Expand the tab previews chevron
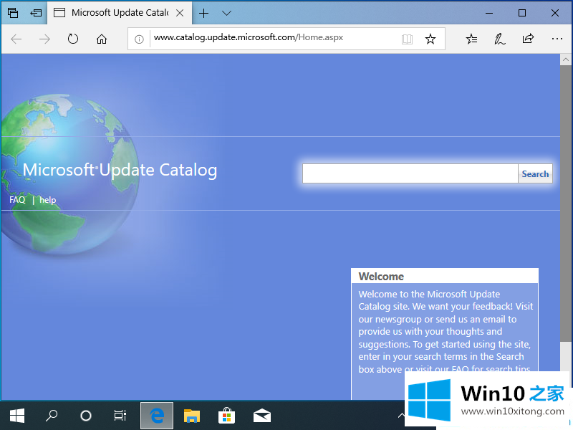This screenshot has height=430, width=573. [226, 14]
